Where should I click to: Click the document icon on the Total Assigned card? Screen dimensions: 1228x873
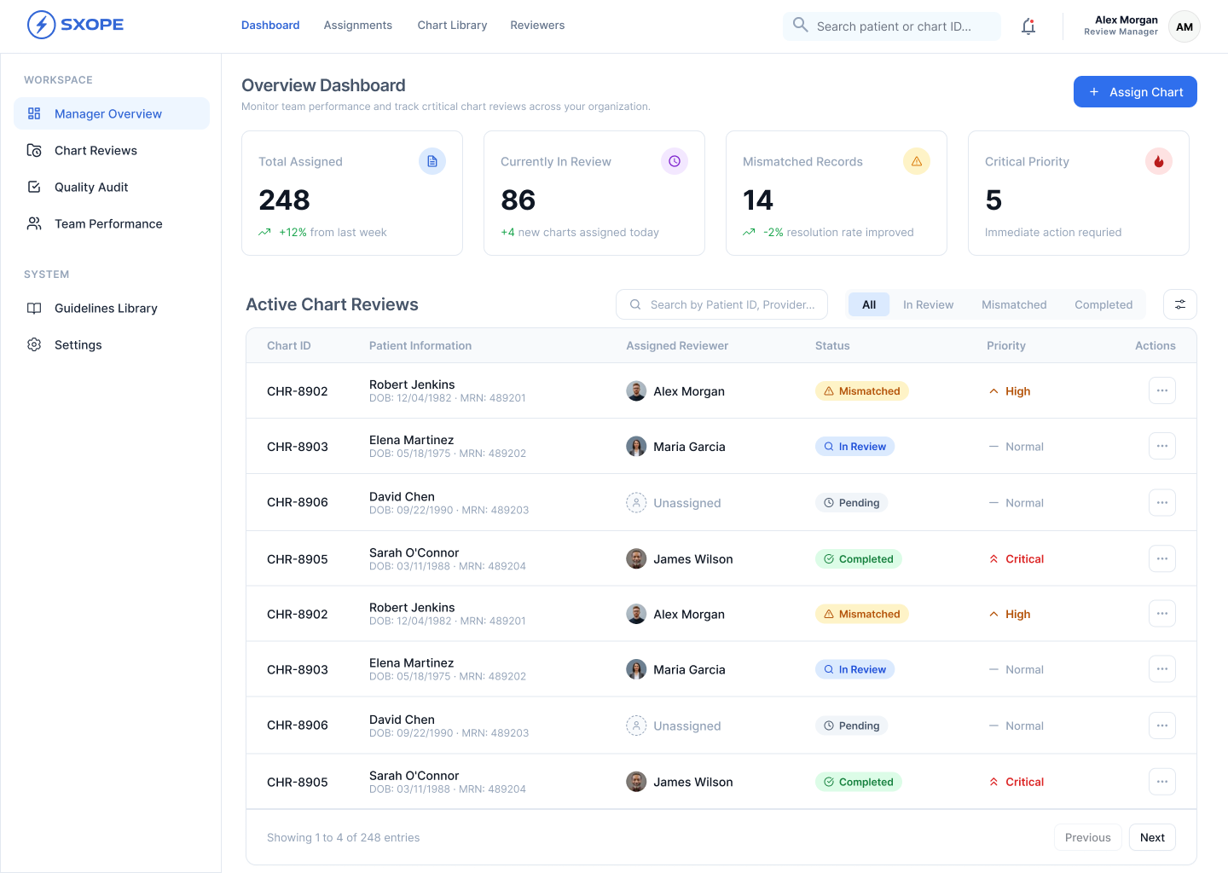tap(432, 161)
